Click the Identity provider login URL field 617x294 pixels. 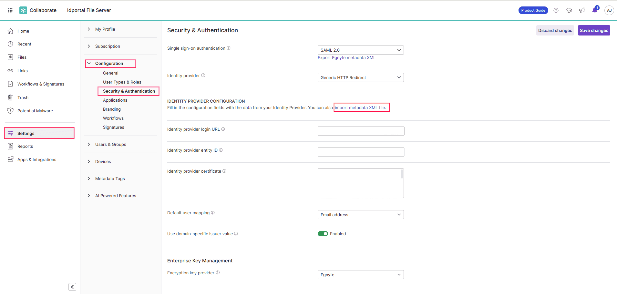(361, 131)
